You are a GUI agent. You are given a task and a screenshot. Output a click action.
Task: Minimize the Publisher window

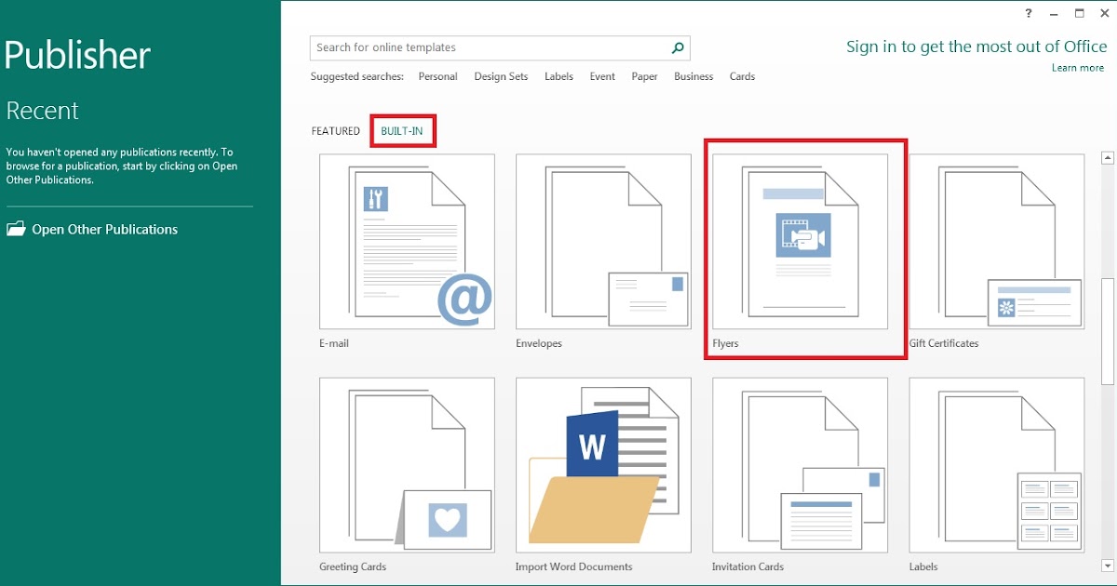1054,13
